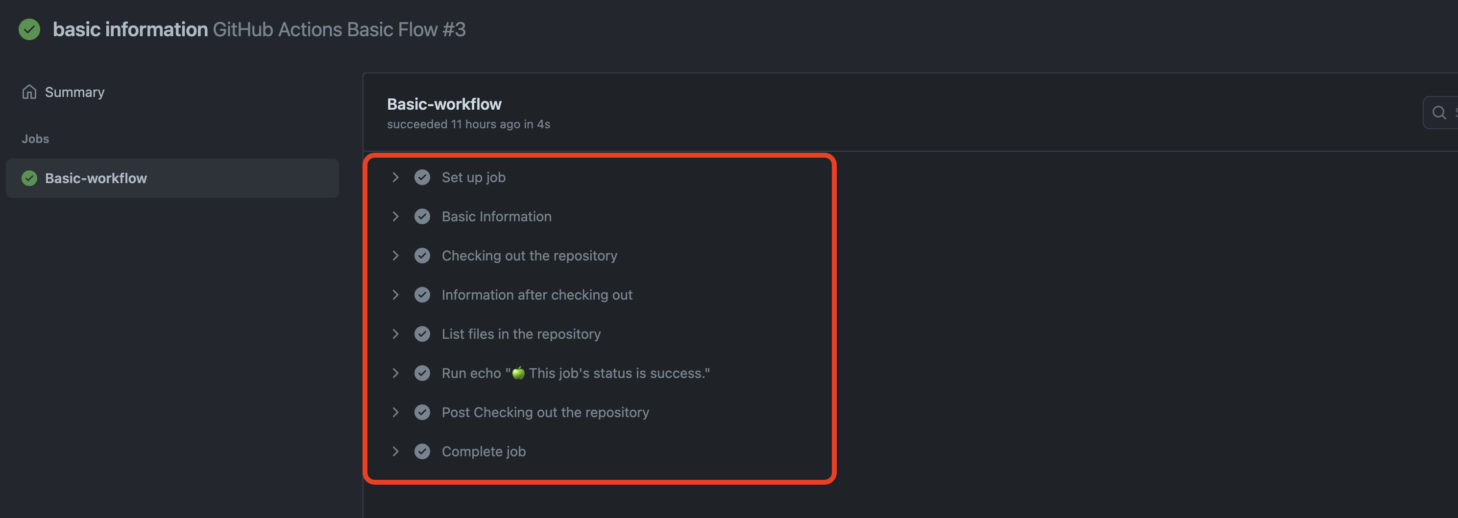Click the status check icon for Set up job
Screen dimensions: 1458x518
(422, 178)
